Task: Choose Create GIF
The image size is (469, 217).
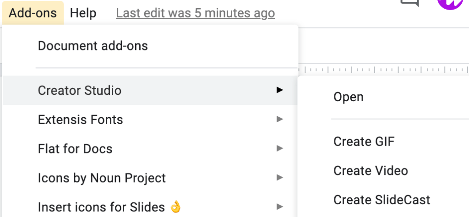Action: (364, 141)
